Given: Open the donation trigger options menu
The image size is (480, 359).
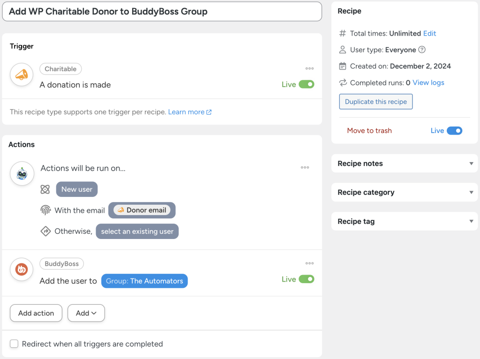Looking at the screenshot, I should point(309,68).
